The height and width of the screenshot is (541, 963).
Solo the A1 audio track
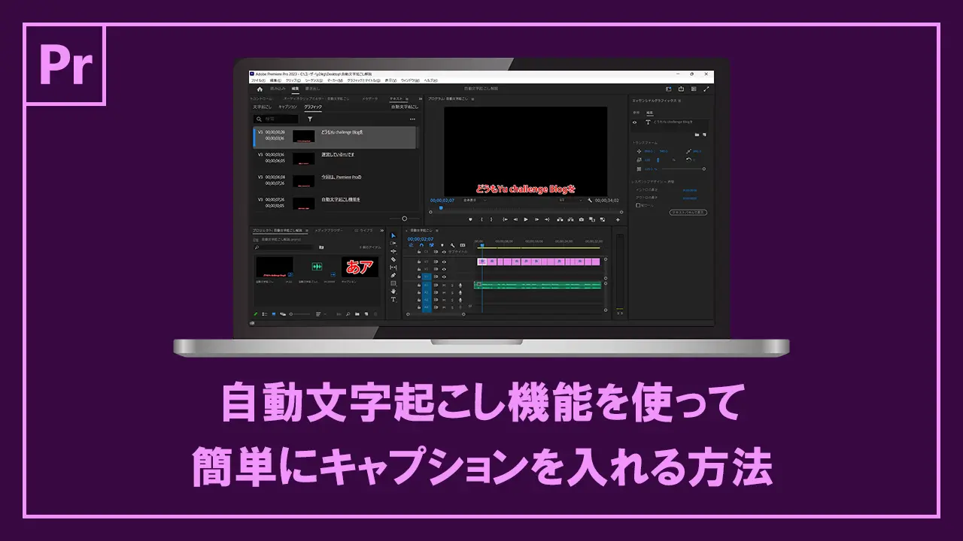[452, 286]
